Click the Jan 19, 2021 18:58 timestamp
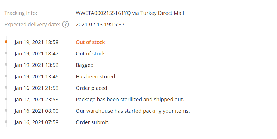 pyautogui.click(x=37, y=42)
